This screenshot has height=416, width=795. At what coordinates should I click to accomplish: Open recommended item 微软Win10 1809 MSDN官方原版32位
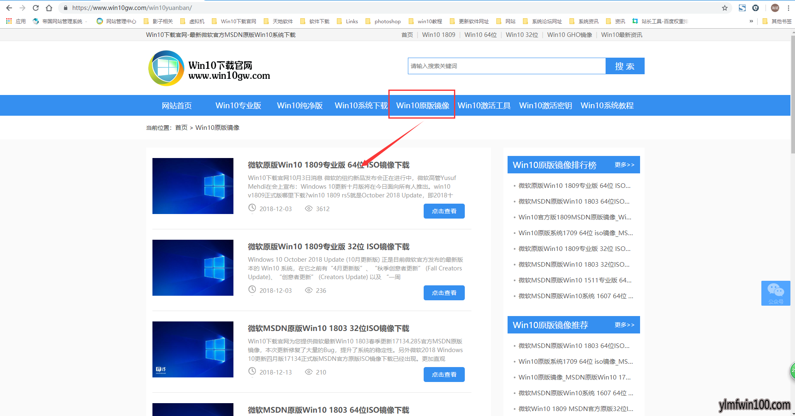576,409
